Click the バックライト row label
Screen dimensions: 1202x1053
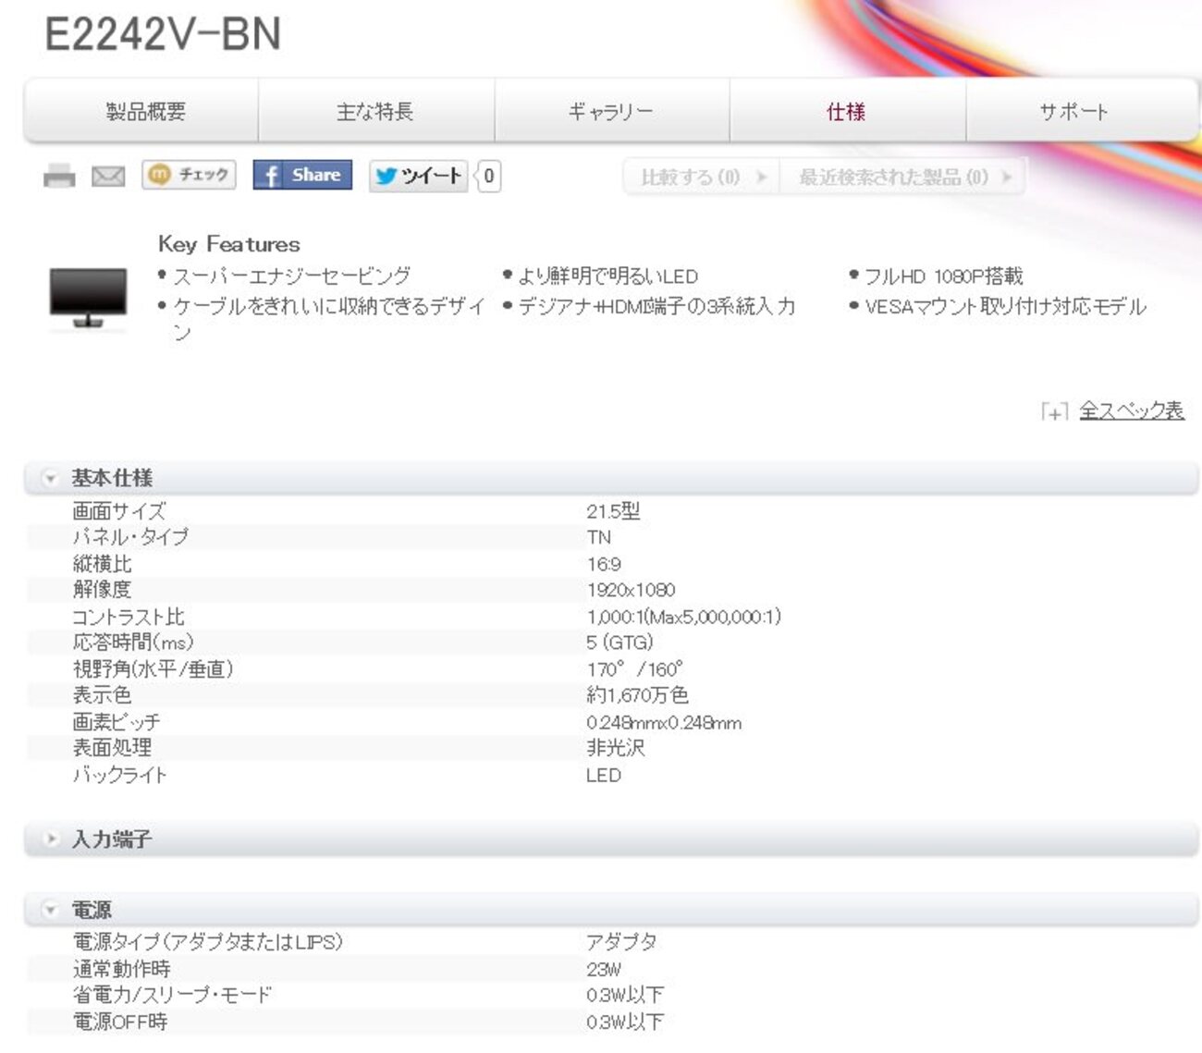(120, 775)
